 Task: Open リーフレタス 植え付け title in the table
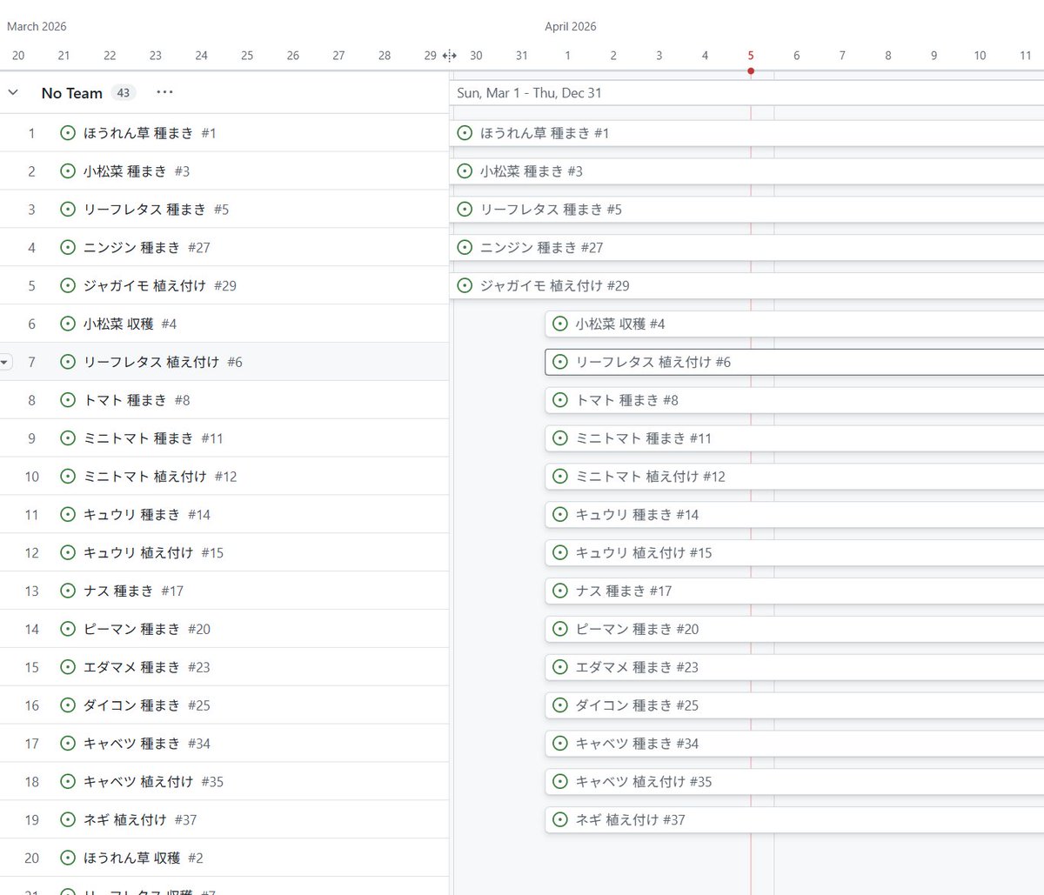(x=151, y=362)
